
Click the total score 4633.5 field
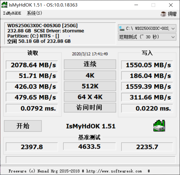[89, 147]
